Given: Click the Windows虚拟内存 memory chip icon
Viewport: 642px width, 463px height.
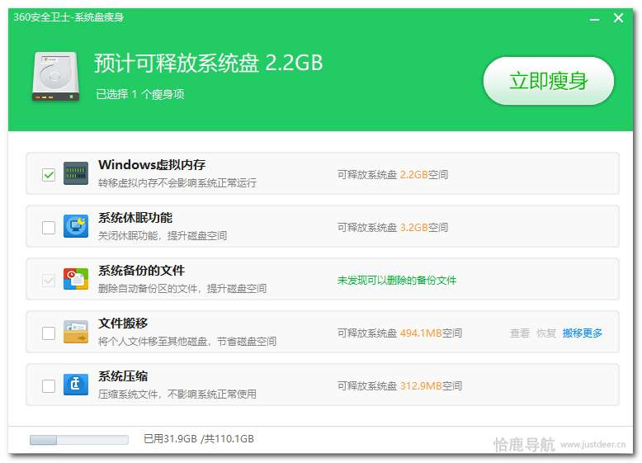Looking at the screenshot, I should 76,173.
